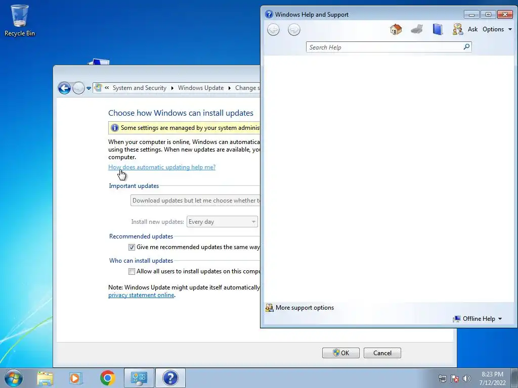The image size is (518, 388).
Task: Click 'More support options' link
Action: pyautogui.click(x=305, y=308)
